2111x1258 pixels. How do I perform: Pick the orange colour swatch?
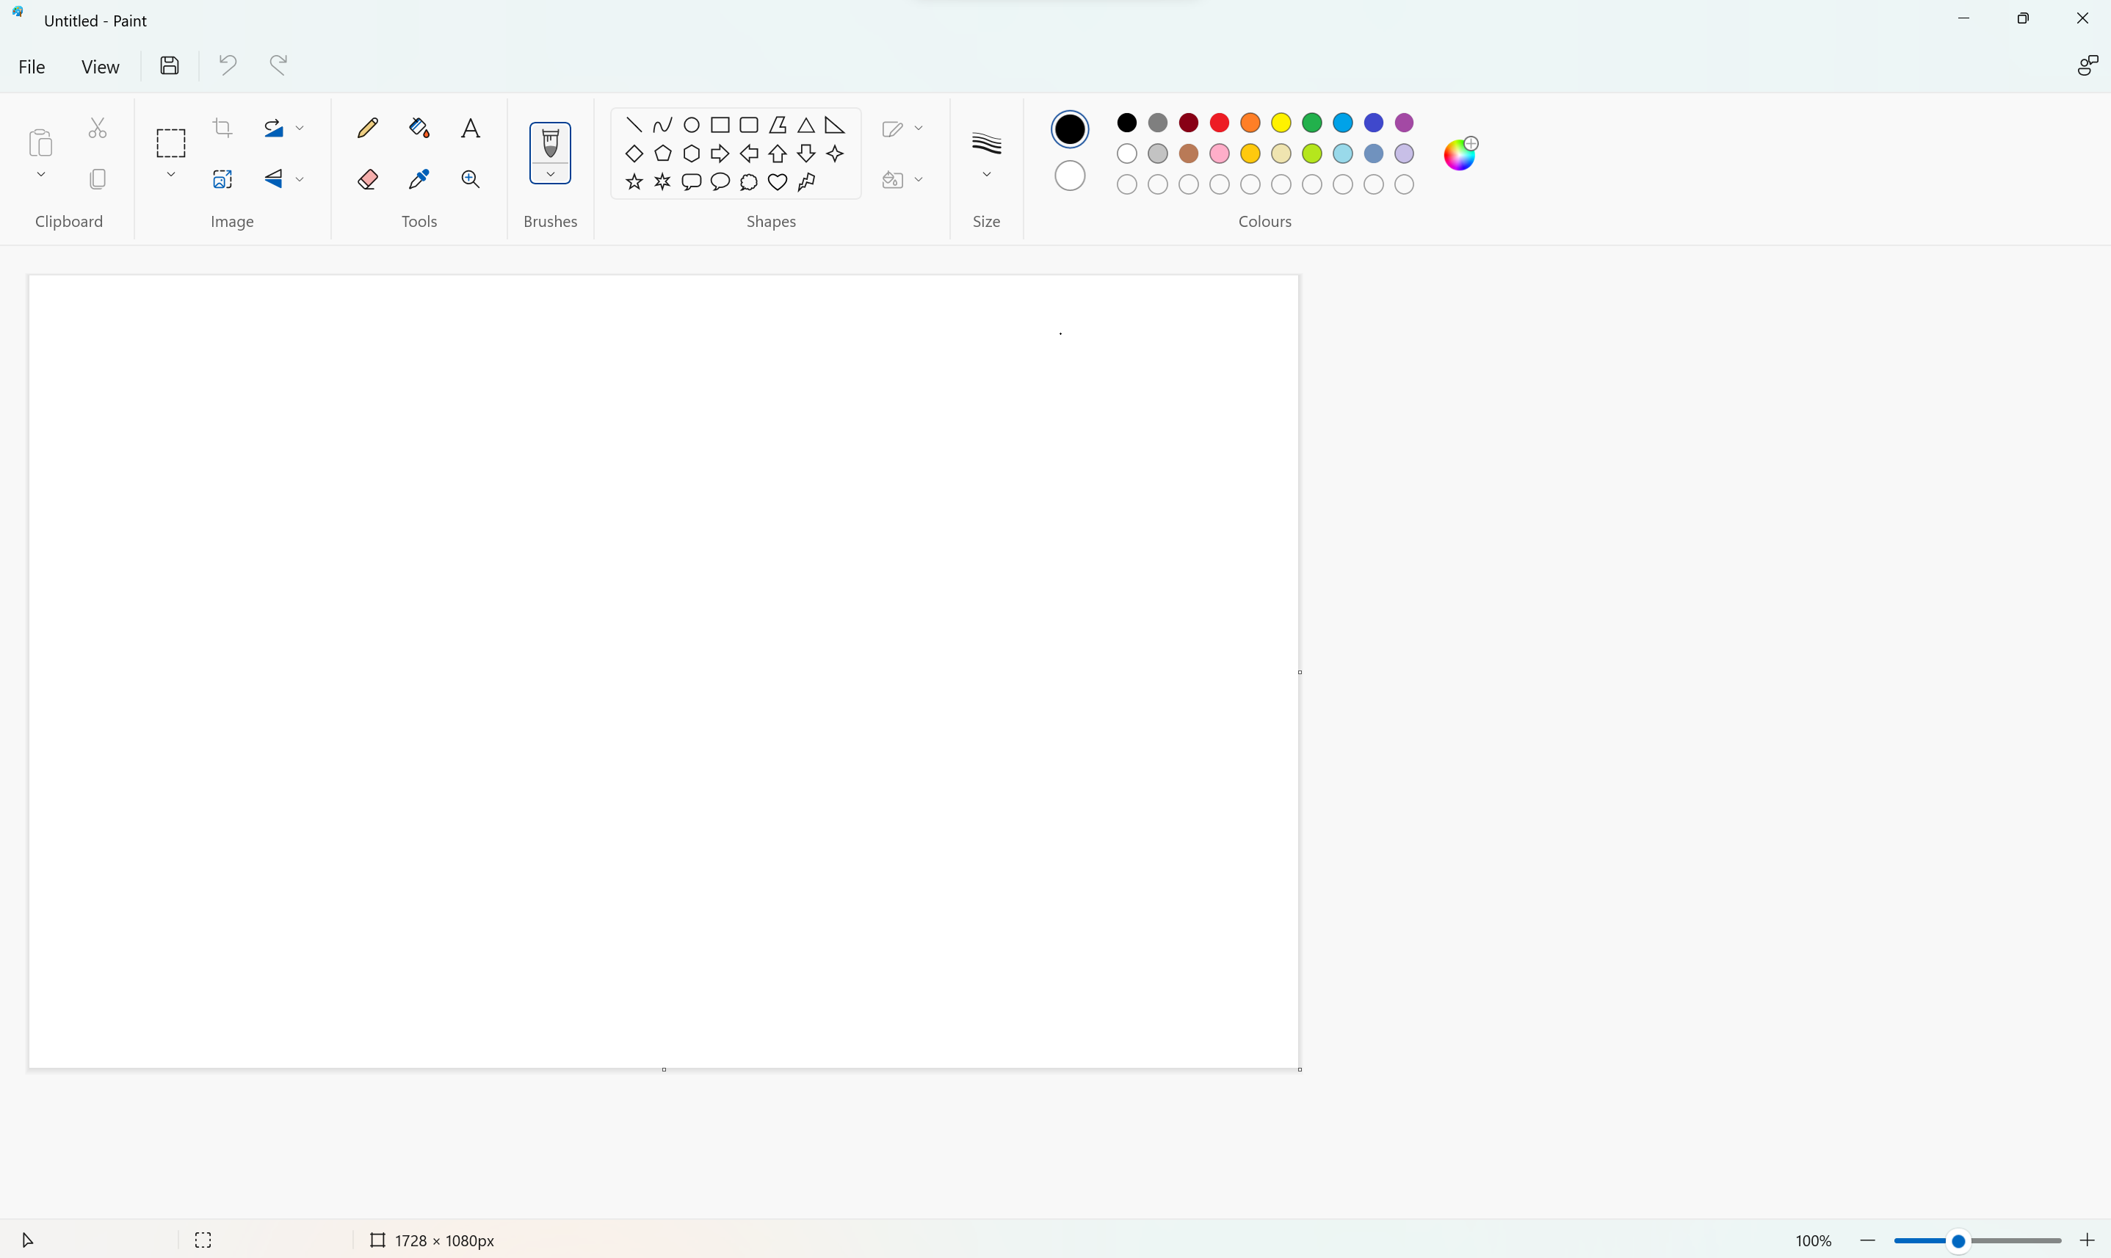click(1250, 123)
